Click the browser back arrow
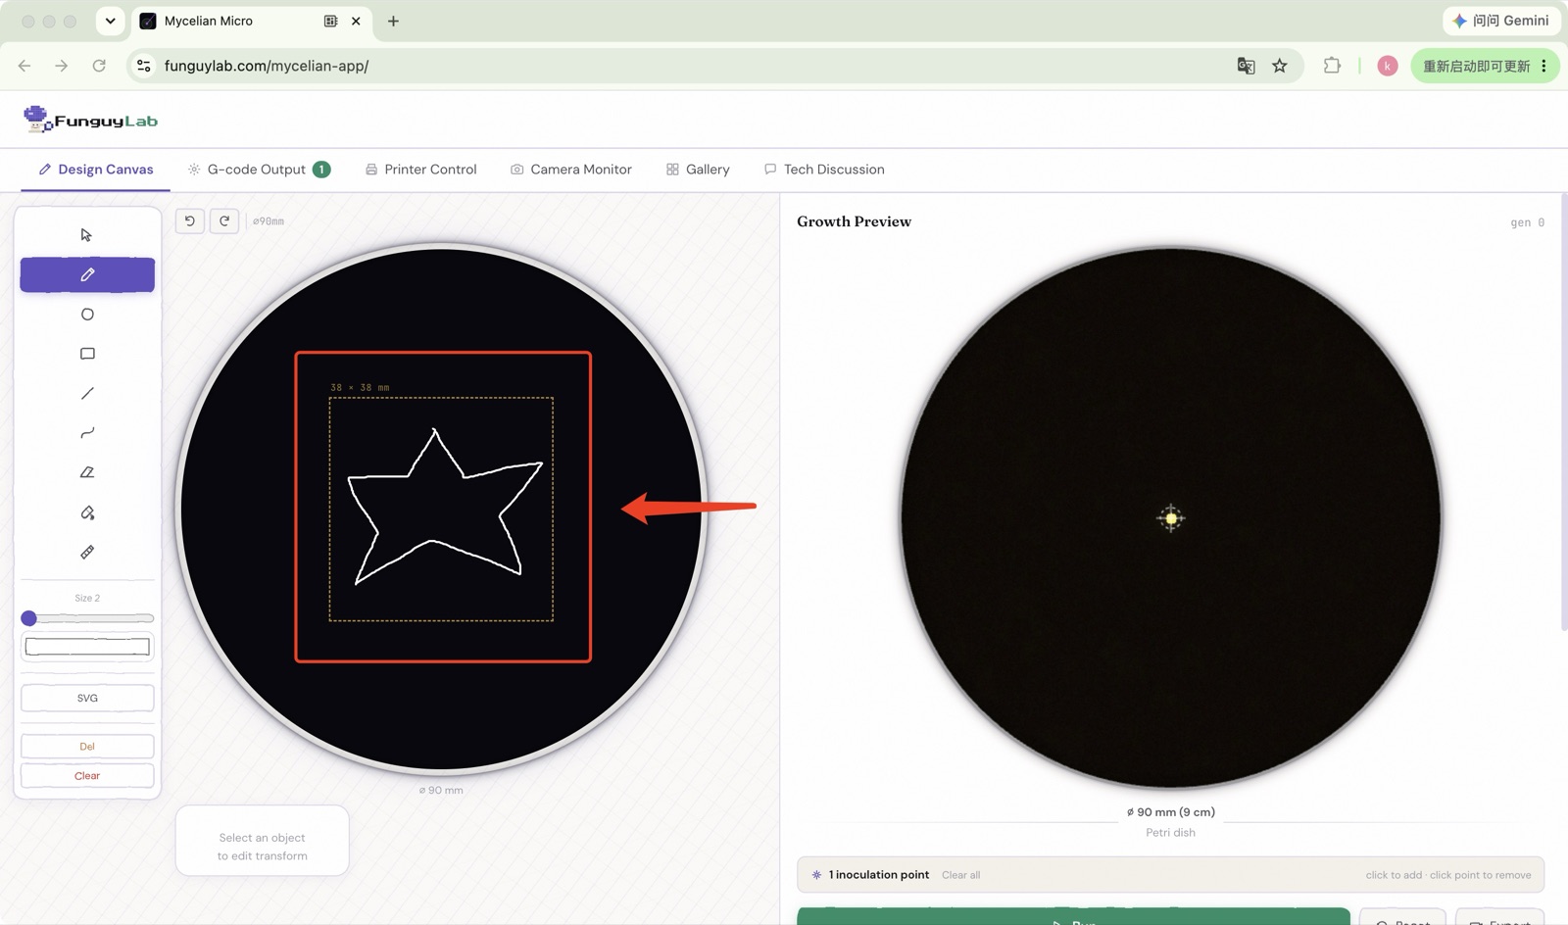Viewport: 1568px width, 925px height. [24, 66]
